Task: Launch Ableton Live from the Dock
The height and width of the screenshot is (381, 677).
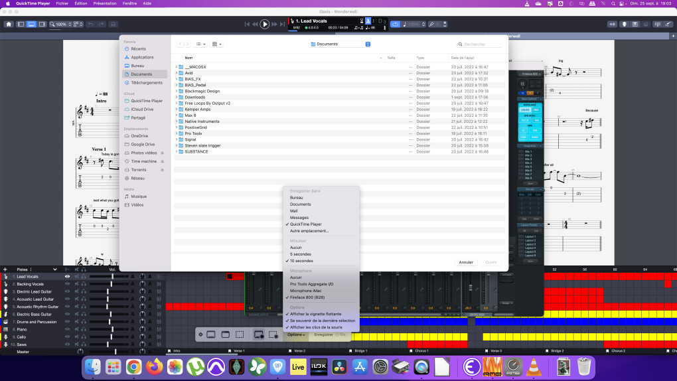Action: [x=298, y=367]
